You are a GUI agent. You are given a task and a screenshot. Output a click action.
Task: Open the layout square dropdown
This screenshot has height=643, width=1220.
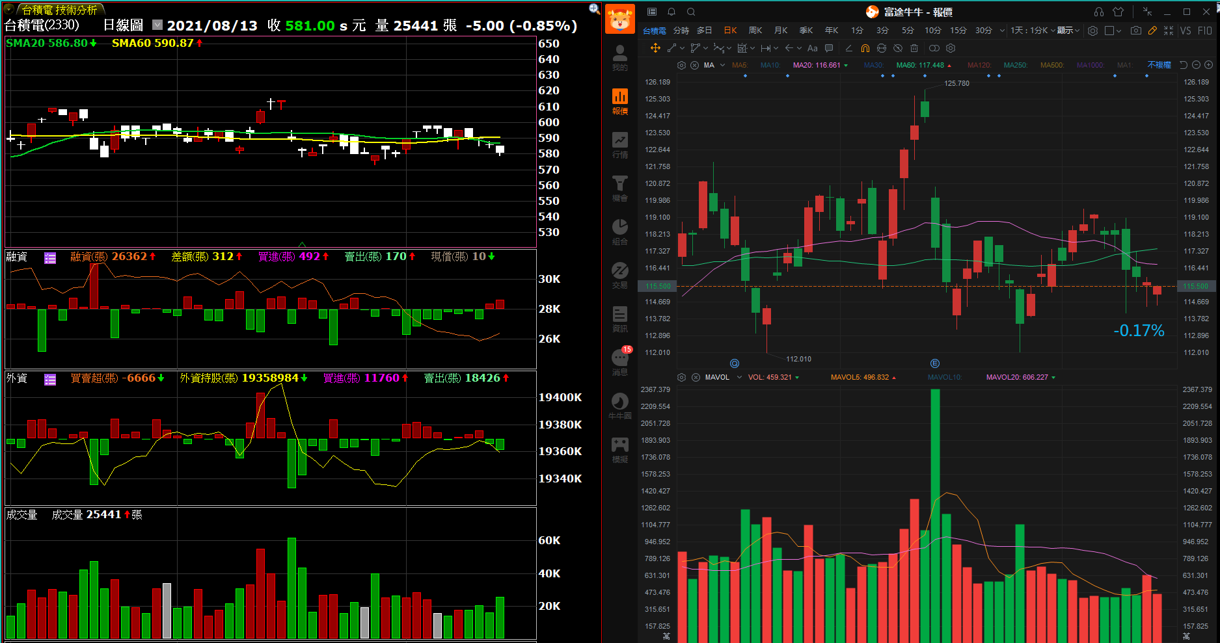(1113, 31)
